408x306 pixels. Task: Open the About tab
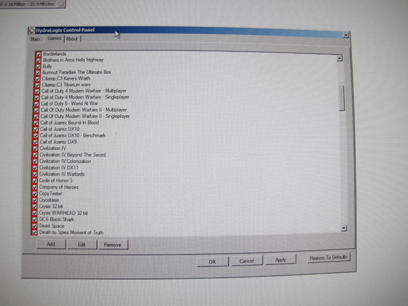tap(72, 39)
